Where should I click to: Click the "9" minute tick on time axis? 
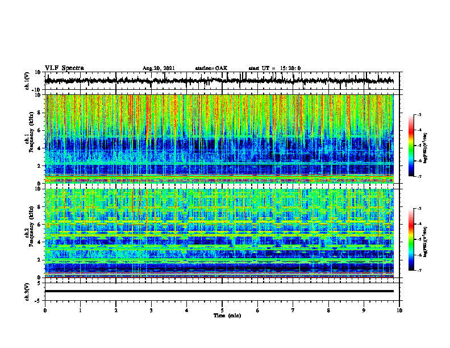[364, 310]
